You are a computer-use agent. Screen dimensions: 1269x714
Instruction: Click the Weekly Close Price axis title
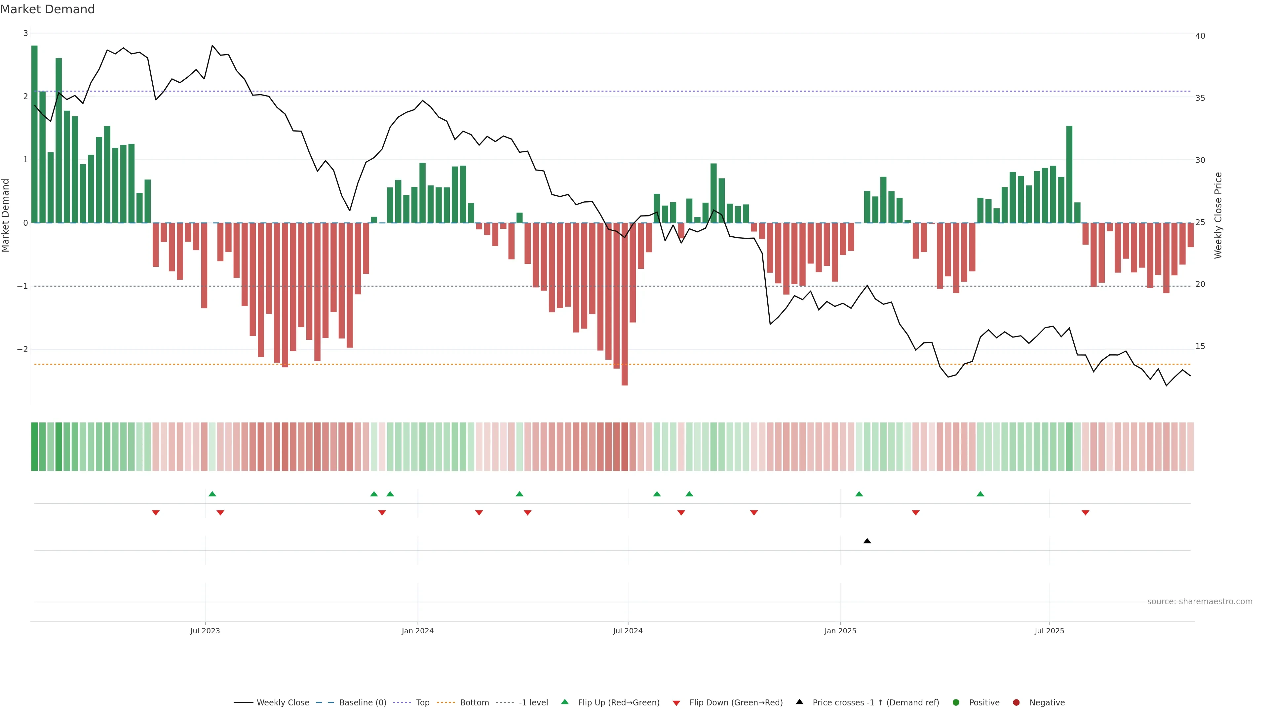(x=1218, y=215)
